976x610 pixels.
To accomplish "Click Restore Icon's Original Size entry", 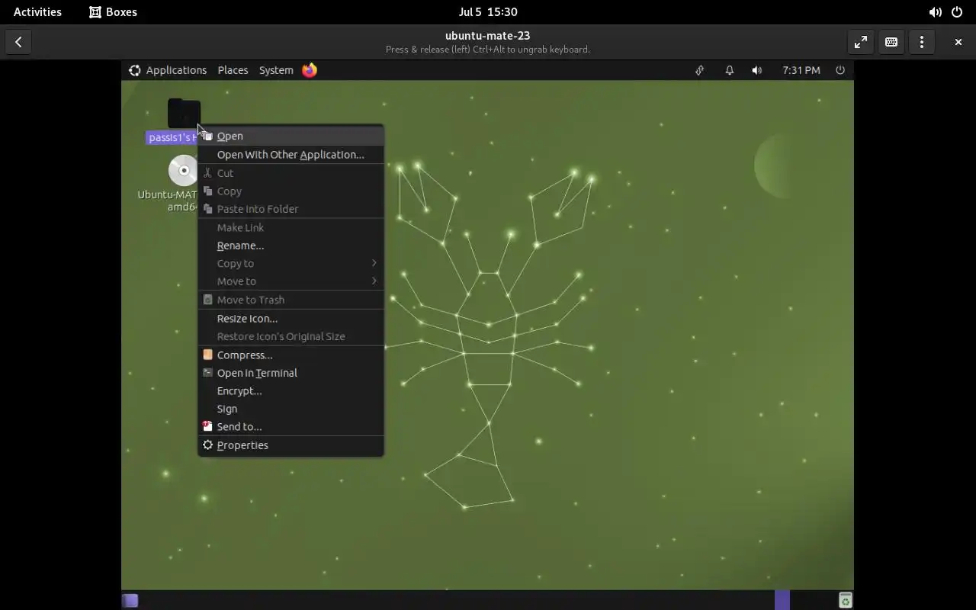I will [291, 336].
